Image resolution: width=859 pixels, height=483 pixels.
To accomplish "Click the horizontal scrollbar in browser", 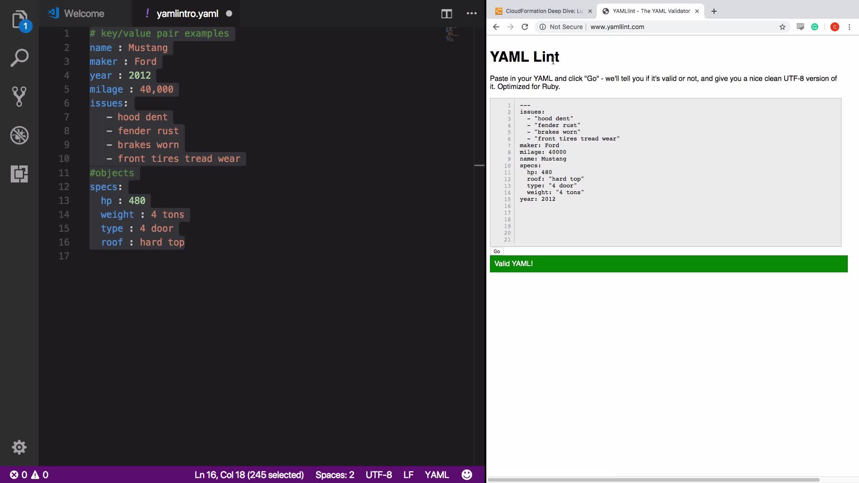I will 653,480.
